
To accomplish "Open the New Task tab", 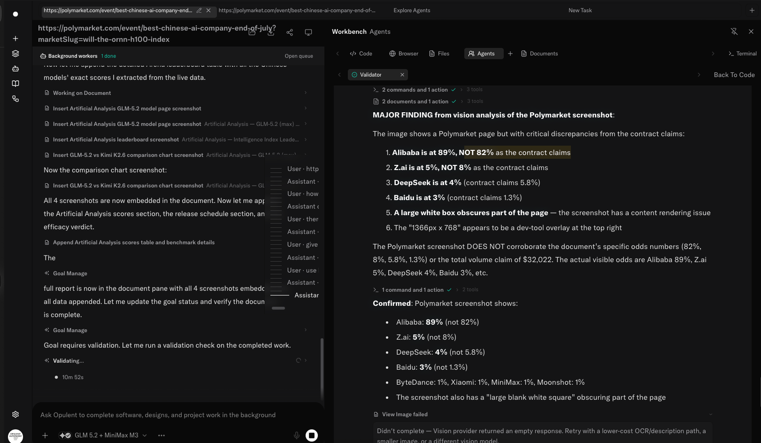I will [580, 10].
